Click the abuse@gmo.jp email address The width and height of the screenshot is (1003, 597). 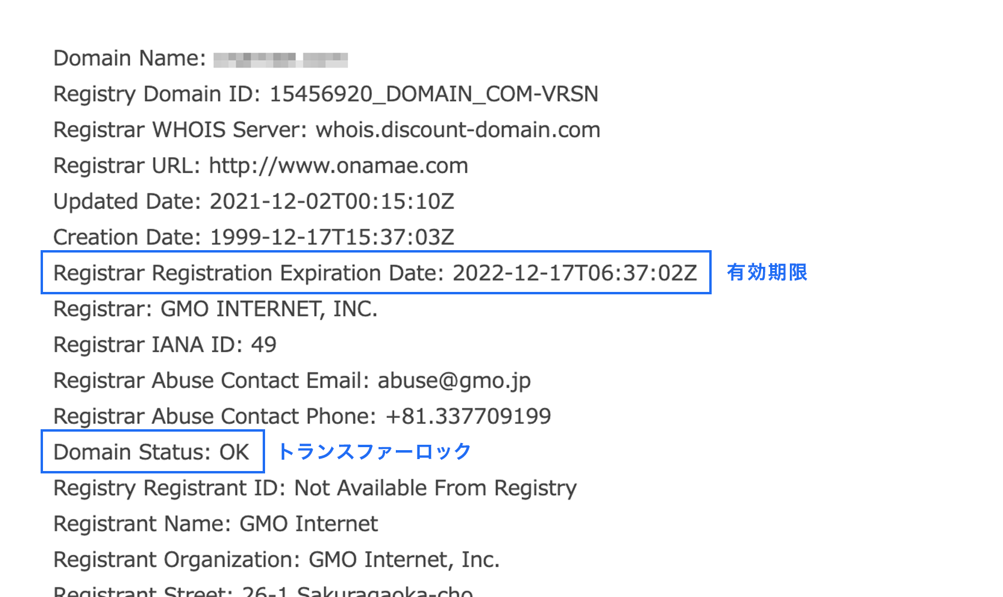[454, 381]
